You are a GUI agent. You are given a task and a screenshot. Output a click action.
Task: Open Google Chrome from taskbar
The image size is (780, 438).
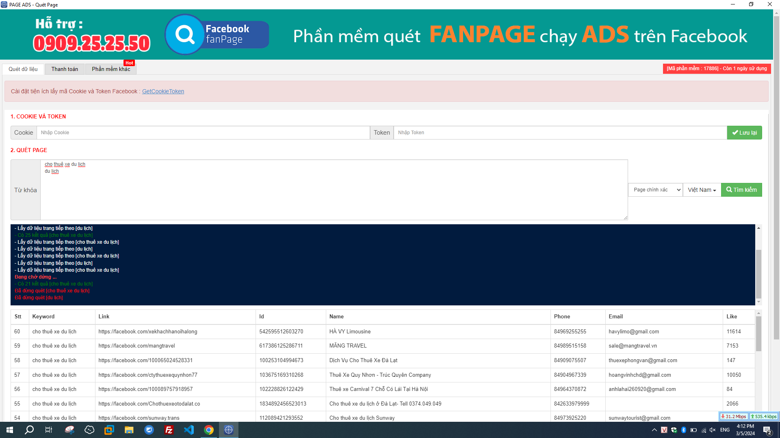click(209, 430)
